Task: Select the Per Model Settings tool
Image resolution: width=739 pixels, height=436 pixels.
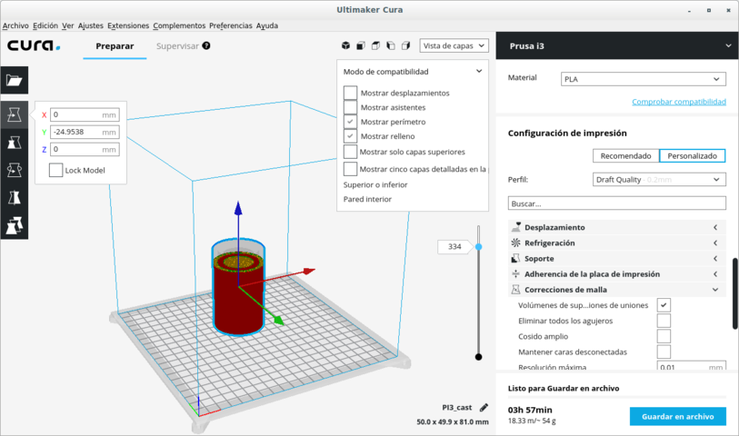Action: [x=15, y=225]
